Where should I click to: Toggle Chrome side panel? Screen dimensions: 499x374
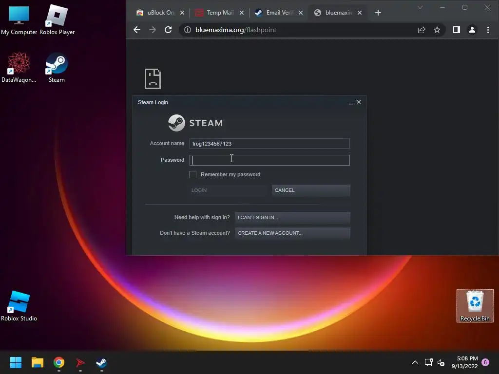click(456, 30)
